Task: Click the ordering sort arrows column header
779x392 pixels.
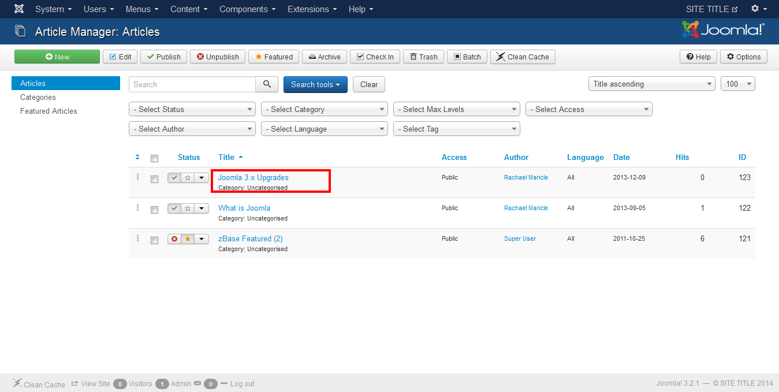Action: 137,157
